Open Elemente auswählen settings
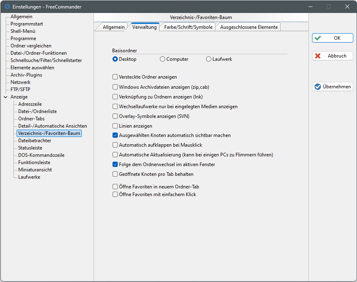 pyautogui.click(x=32, y=68)
